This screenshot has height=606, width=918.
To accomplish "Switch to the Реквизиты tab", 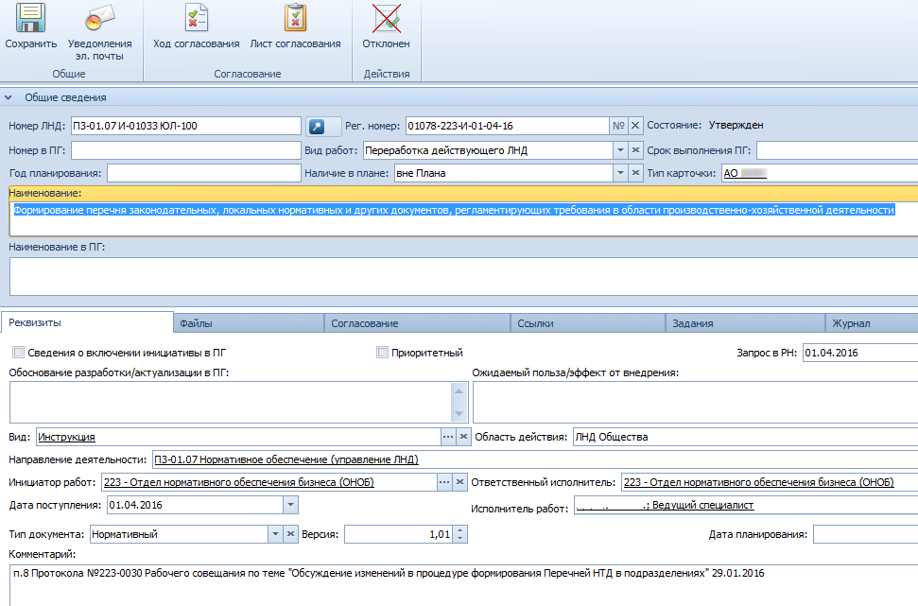I will [x=87, y=322].
